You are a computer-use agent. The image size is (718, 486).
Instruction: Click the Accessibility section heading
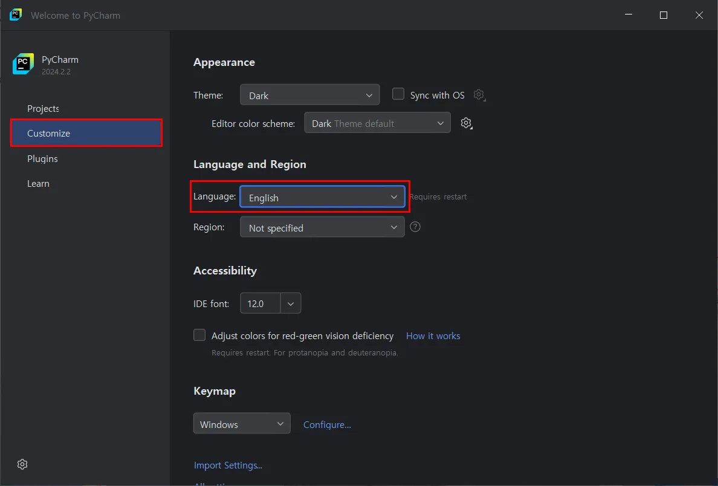click(x=225, y=270)
